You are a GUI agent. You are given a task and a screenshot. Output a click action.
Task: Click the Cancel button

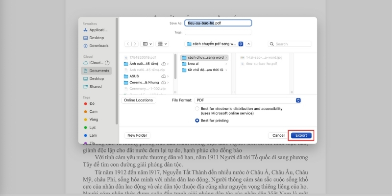[278, 135]
